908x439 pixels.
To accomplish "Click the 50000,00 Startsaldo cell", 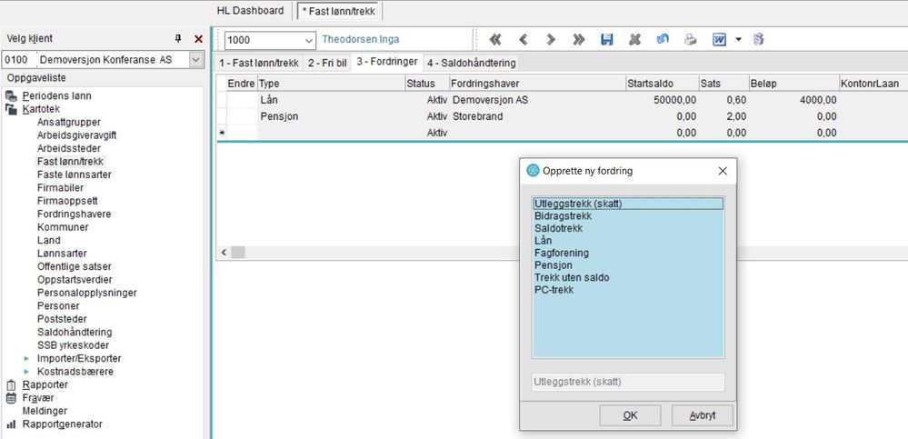I will click(x=662, y=100).
